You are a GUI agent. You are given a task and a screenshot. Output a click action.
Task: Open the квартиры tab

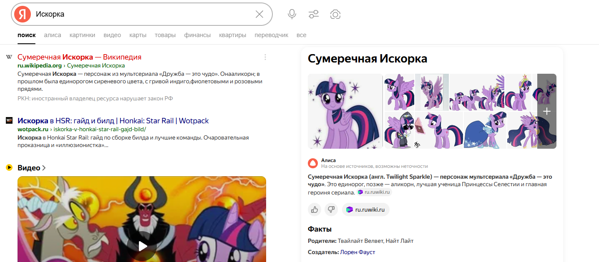(232, 35)
